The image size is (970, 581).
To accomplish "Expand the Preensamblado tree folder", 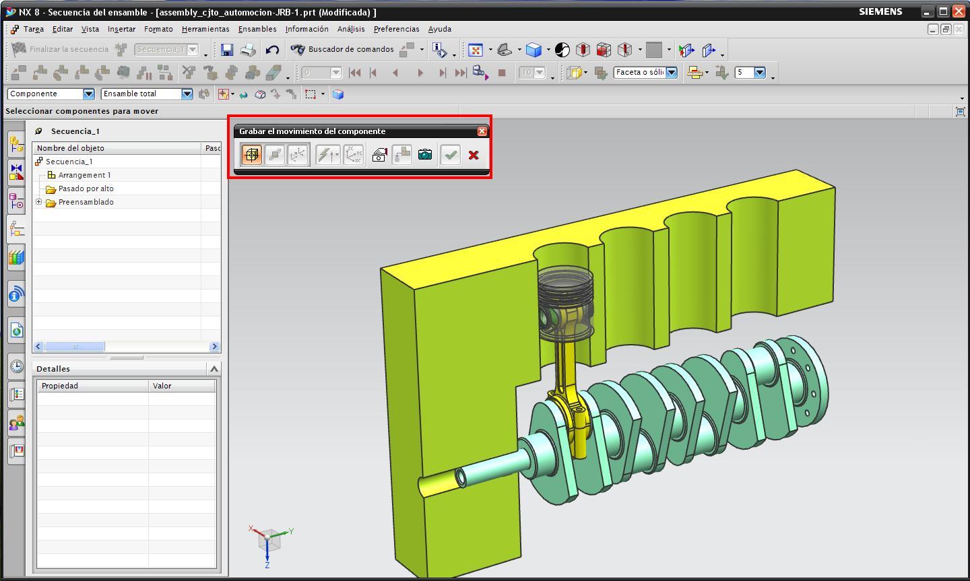I will click(x=39, y=202).
